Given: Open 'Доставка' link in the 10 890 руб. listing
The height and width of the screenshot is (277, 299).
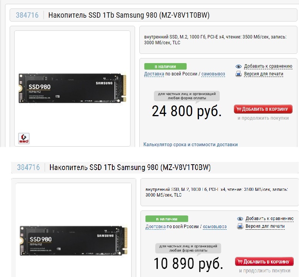Looking at the screenshot, I should pos(155,227).
